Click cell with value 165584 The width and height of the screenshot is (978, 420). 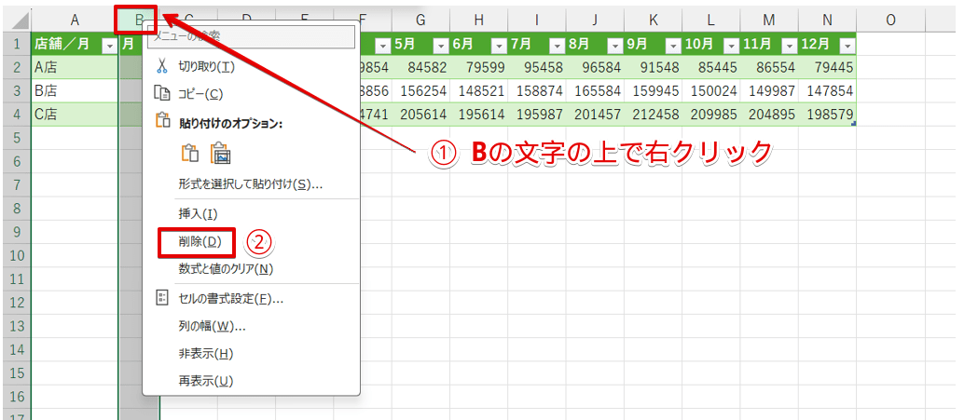tap(595, 91)
